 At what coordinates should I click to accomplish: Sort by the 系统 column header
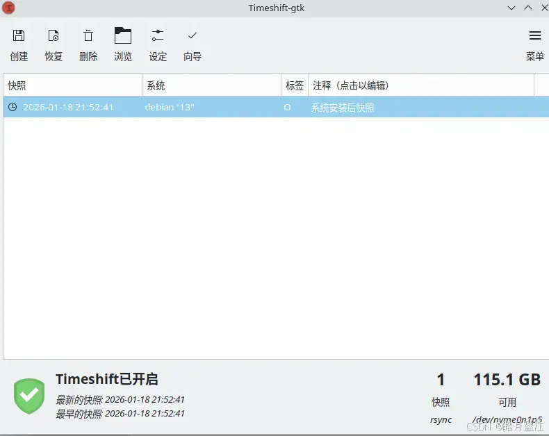[211, 85]
